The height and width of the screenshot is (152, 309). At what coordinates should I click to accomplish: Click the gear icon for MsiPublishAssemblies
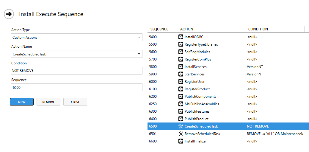click(181, 104)
